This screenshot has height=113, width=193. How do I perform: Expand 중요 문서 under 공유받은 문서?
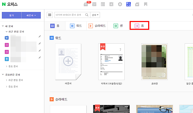click(x=7, y=87)
